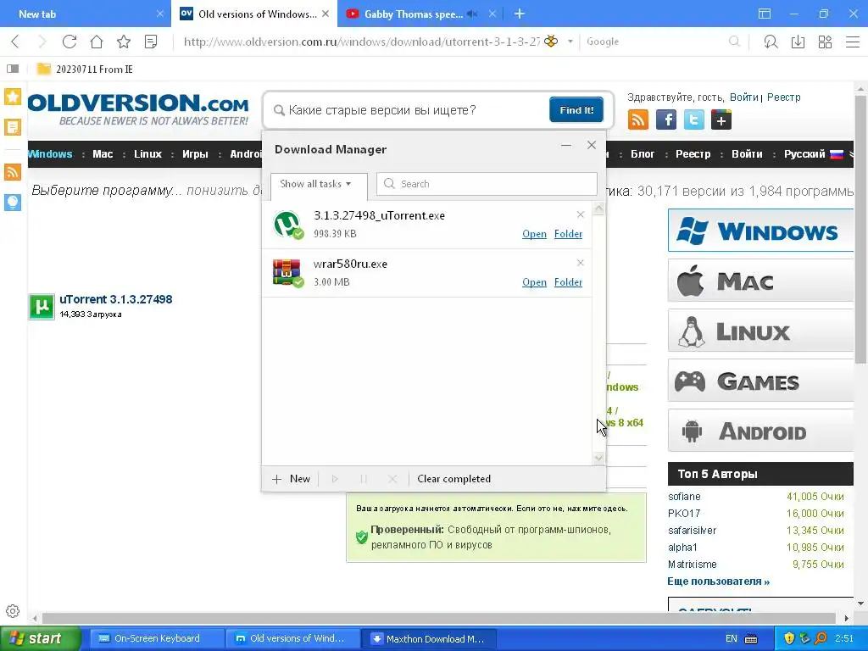Screen dimensions: 868x651
Task: Open the 20230711 From IE bookmarks folder
Action: (x=85, y=70)
